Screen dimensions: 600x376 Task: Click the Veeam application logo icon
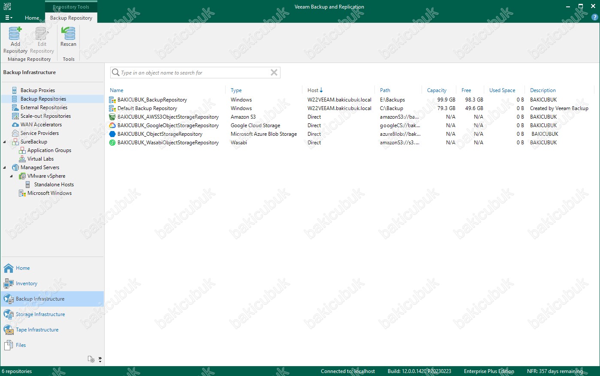[7, 6]
